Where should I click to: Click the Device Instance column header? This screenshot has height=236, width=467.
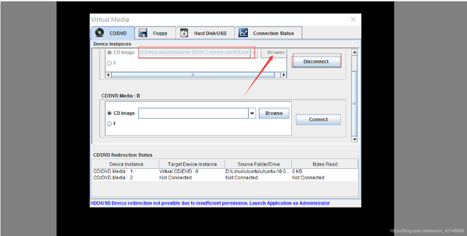(x=126, y=164)
